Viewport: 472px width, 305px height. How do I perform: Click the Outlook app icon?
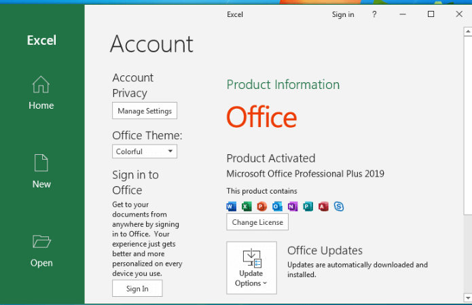pyautogui.click(x=277, y=207)
